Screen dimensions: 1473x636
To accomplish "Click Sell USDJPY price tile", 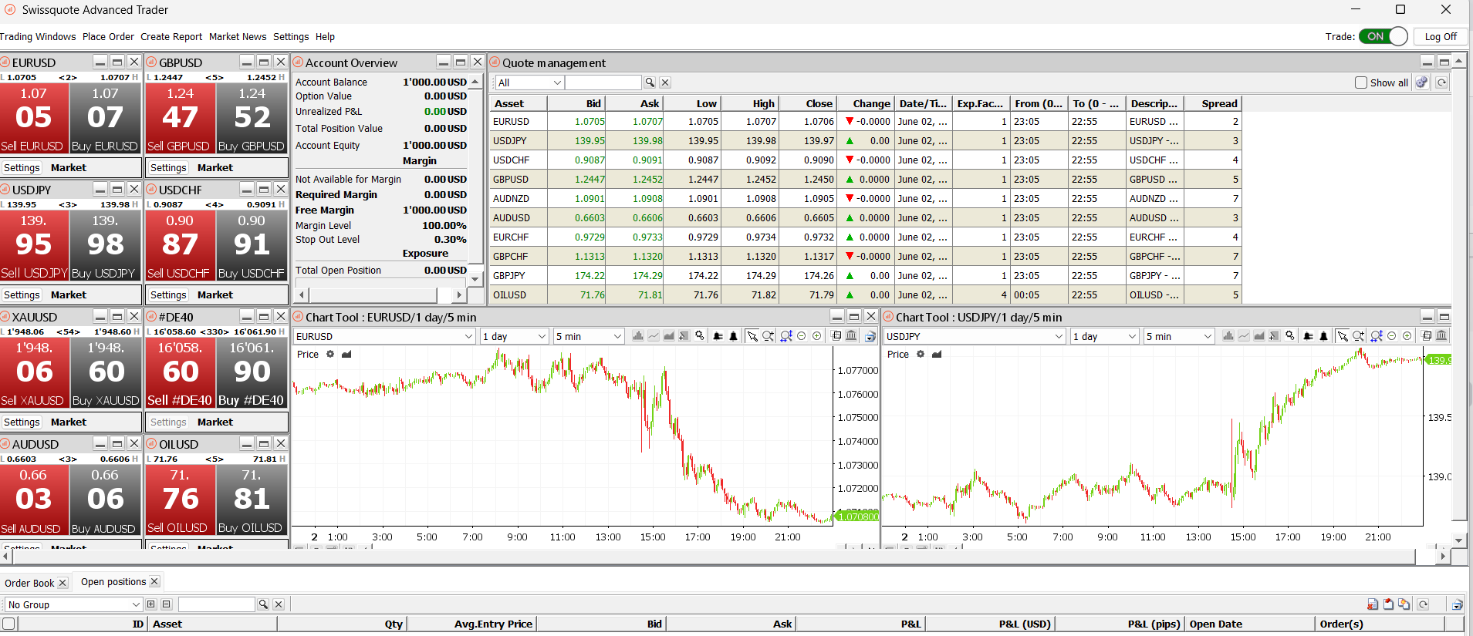I will 34,245.
